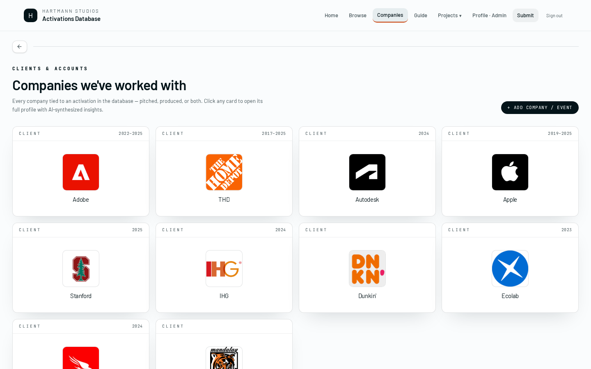
Task: Click the CLIENT label on the Dunkin' card
Action: (x=316, y=230)
